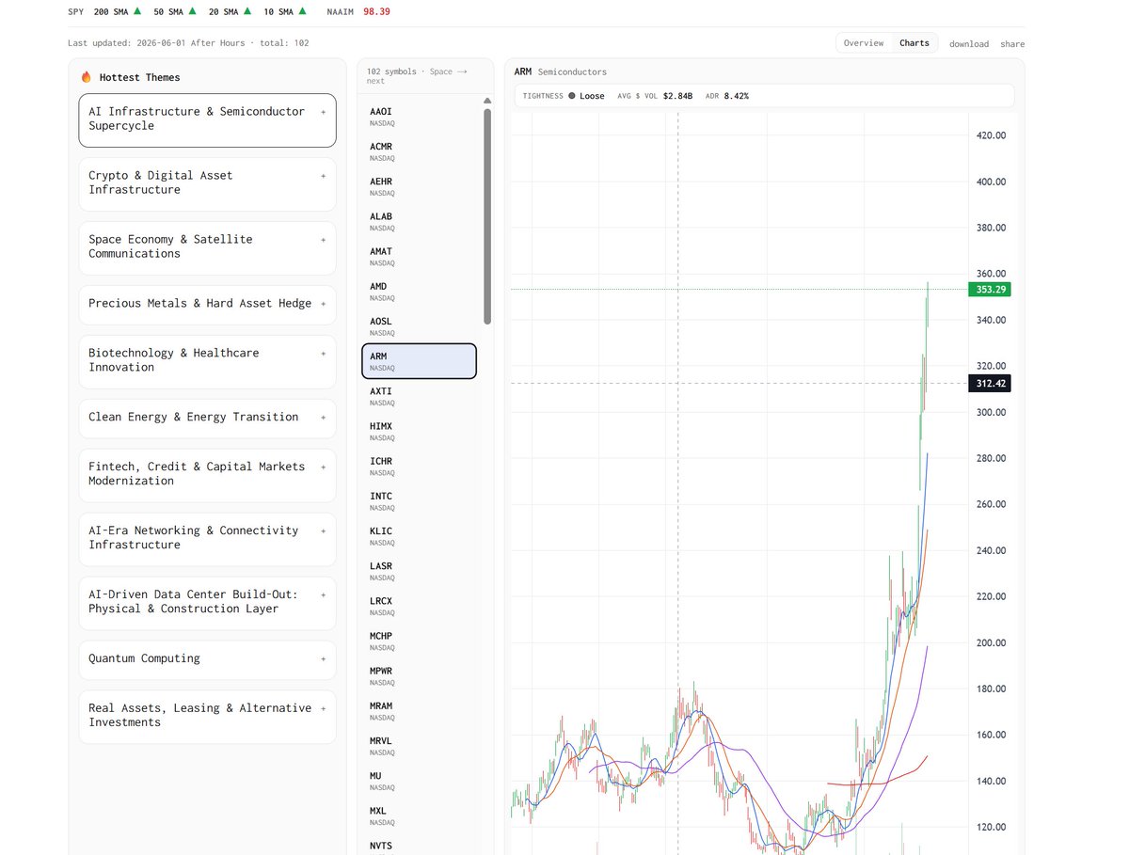
Task: Select the MXL symbol row
Action: tap(420, 815)
